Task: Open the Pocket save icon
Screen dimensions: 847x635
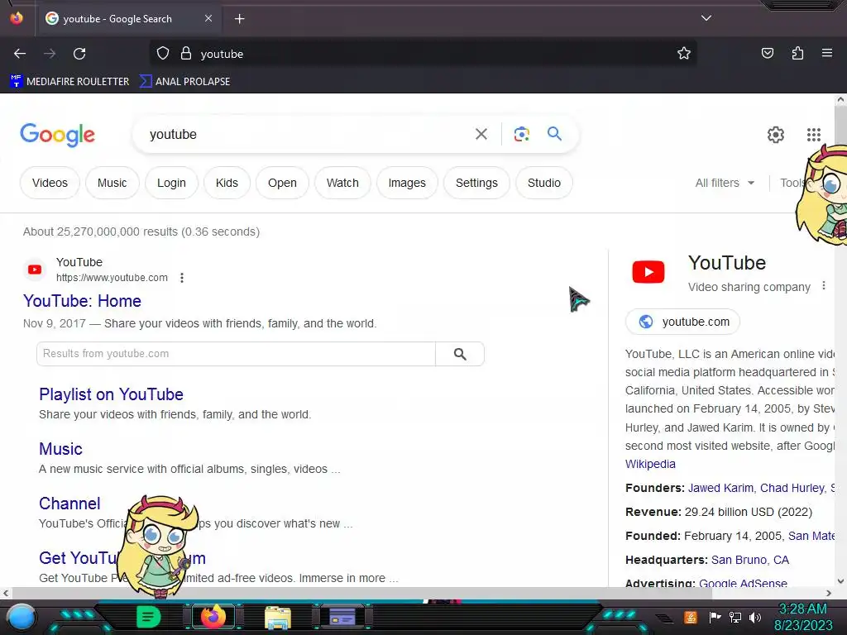Action: pos(767,53)
